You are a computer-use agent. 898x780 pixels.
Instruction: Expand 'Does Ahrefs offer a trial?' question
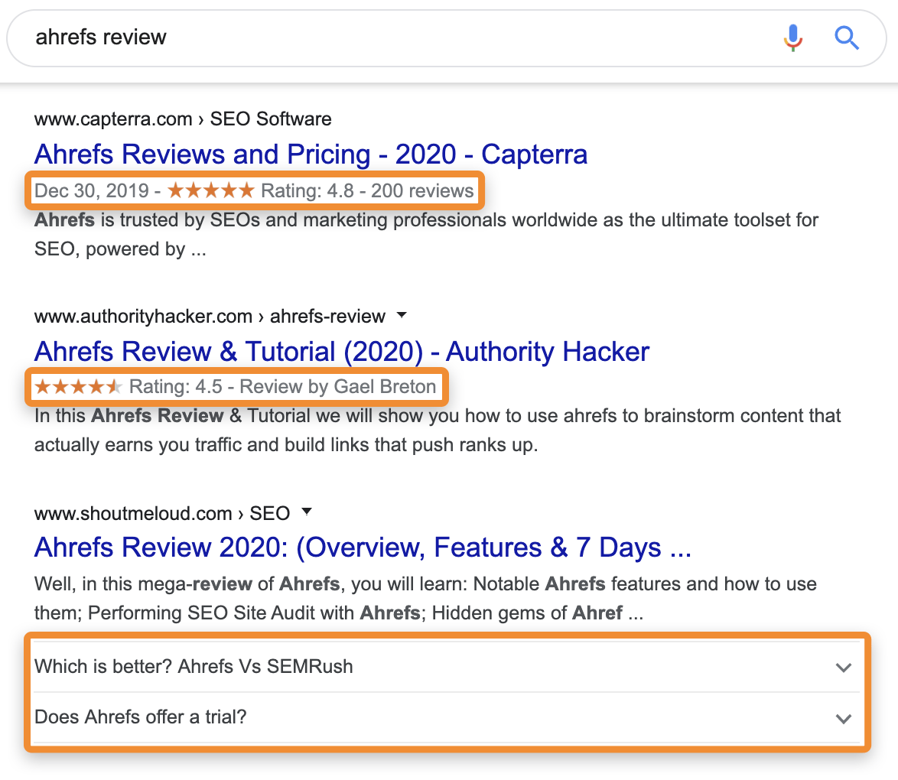point(844,719)
